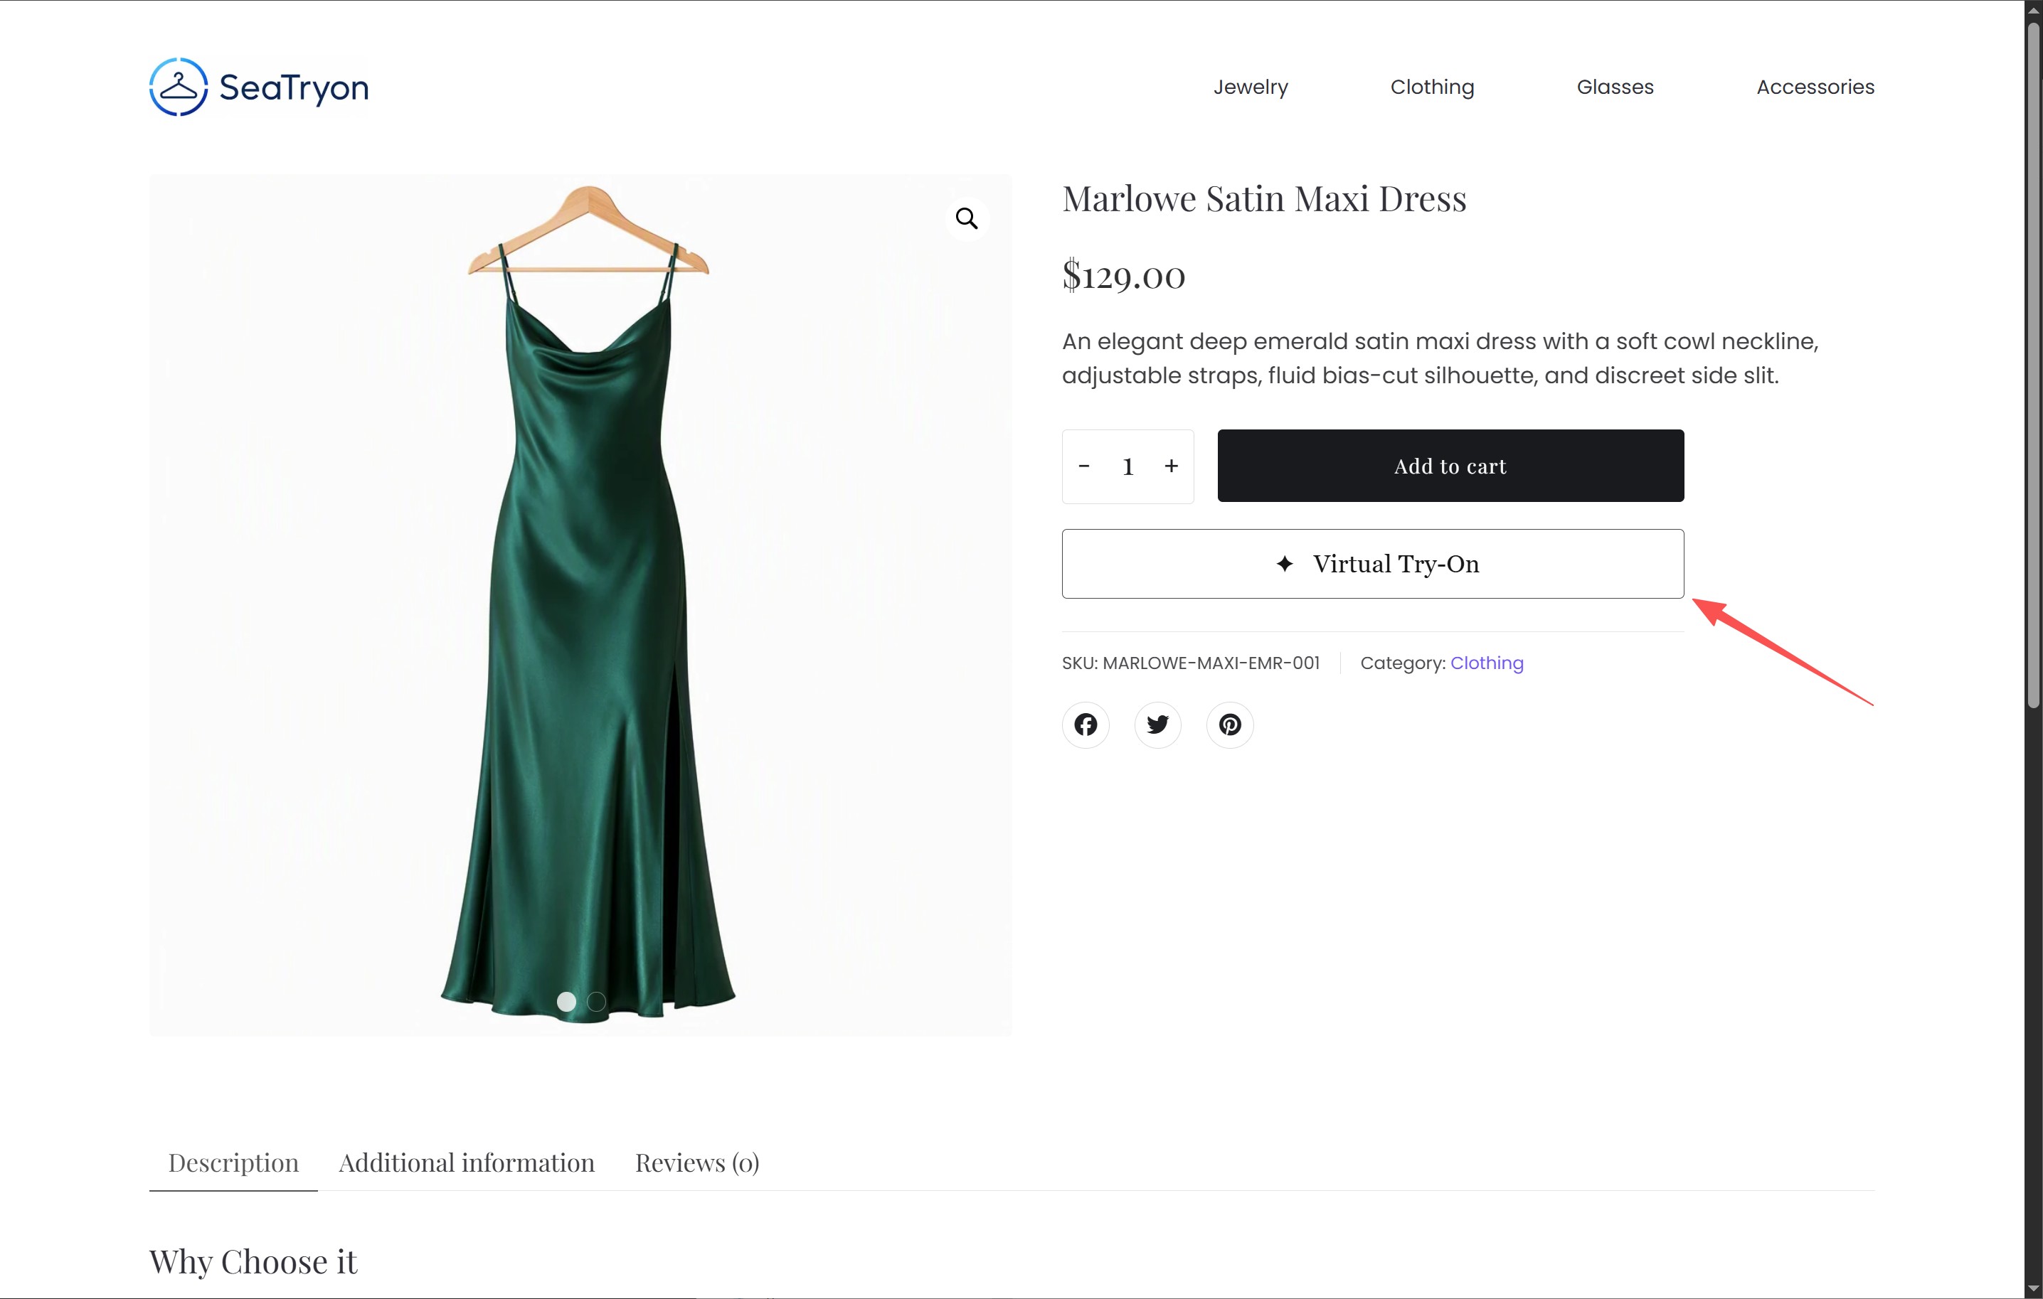Share product on Pinterest
The width and height of the screenshot is (2043, 1299).
[1229, 724]
